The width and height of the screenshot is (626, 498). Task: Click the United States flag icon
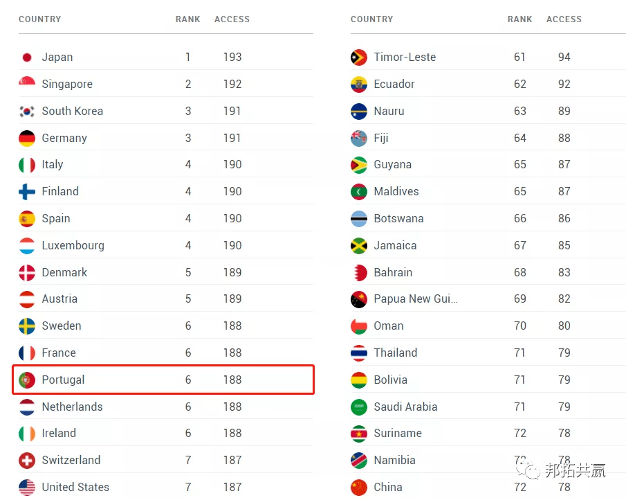[27, 488]
